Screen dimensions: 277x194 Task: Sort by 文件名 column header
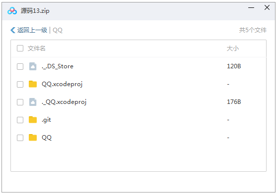click(37, 48)
